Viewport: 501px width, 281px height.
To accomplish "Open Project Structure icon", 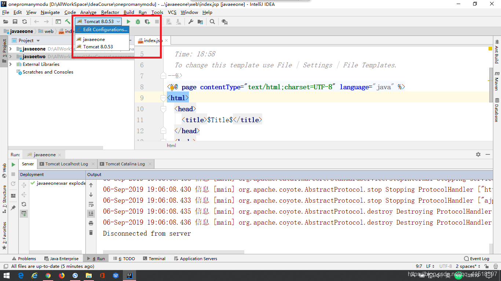I will tap(200, 22).
